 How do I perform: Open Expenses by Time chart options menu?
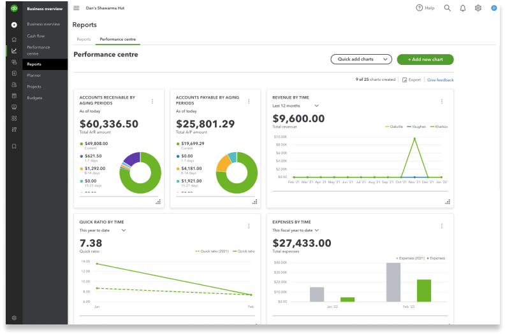tap(441, 226)
